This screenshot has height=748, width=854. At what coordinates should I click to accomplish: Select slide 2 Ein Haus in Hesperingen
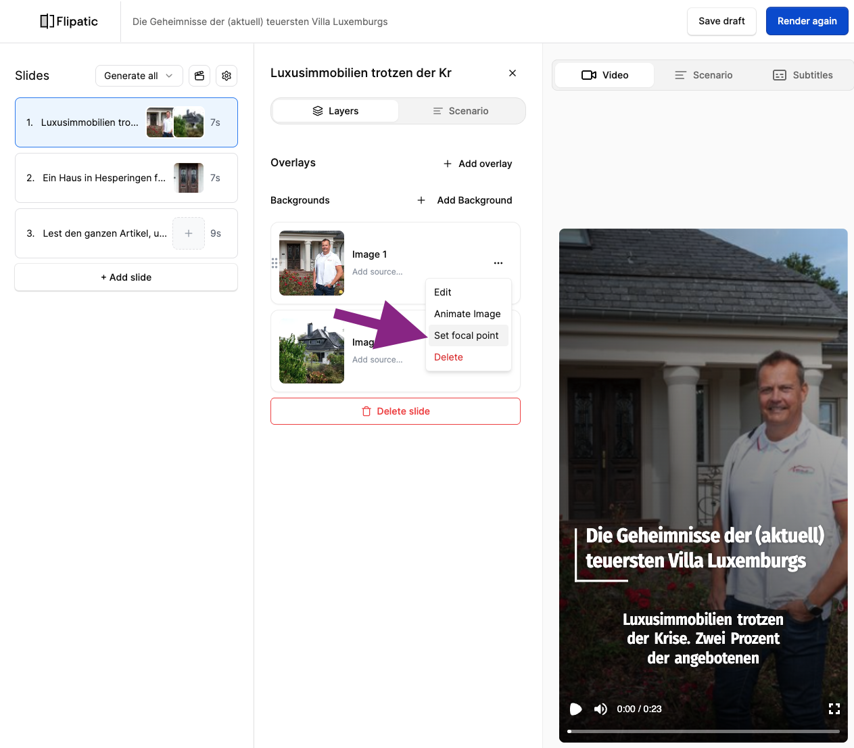click(x=126, y=178)
